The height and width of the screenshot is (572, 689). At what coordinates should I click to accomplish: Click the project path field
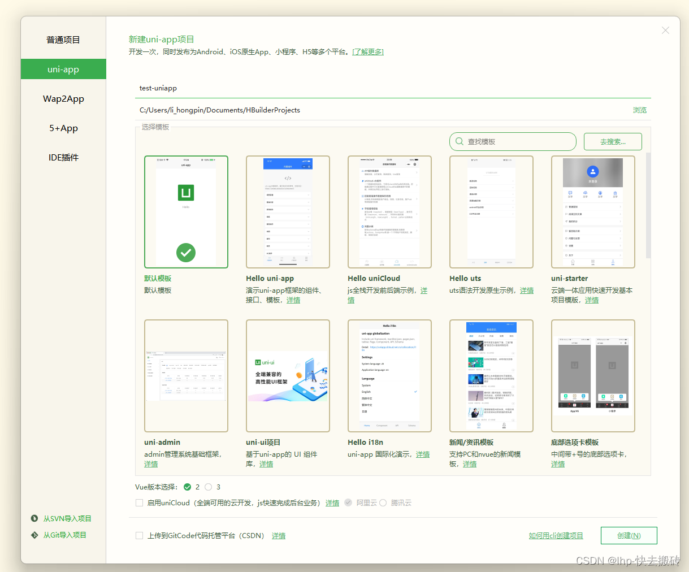pyautogui.click(x=382, y=110)
